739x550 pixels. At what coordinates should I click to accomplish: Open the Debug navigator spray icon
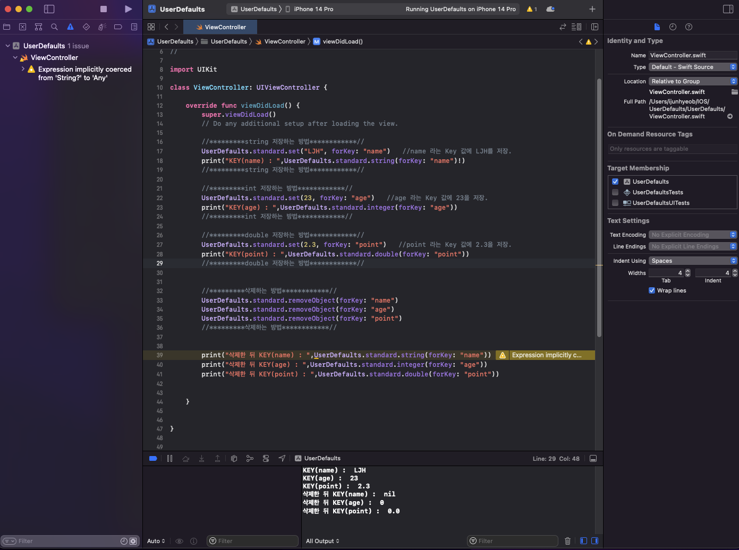pos(102,27)
